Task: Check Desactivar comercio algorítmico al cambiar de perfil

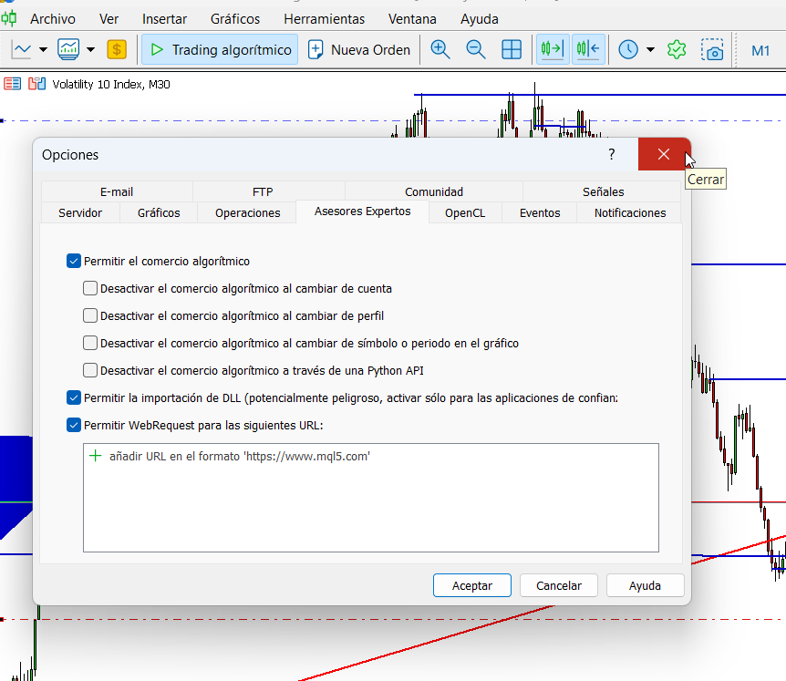Action: pos(90,315)
